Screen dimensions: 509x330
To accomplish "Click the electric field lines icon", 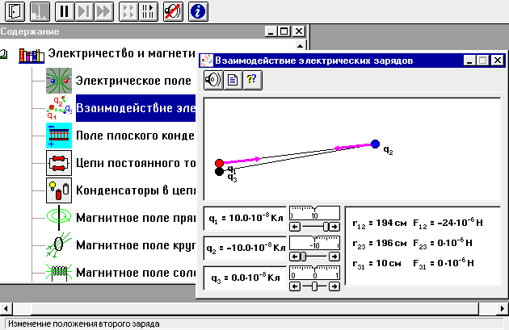I will (59, 81).
